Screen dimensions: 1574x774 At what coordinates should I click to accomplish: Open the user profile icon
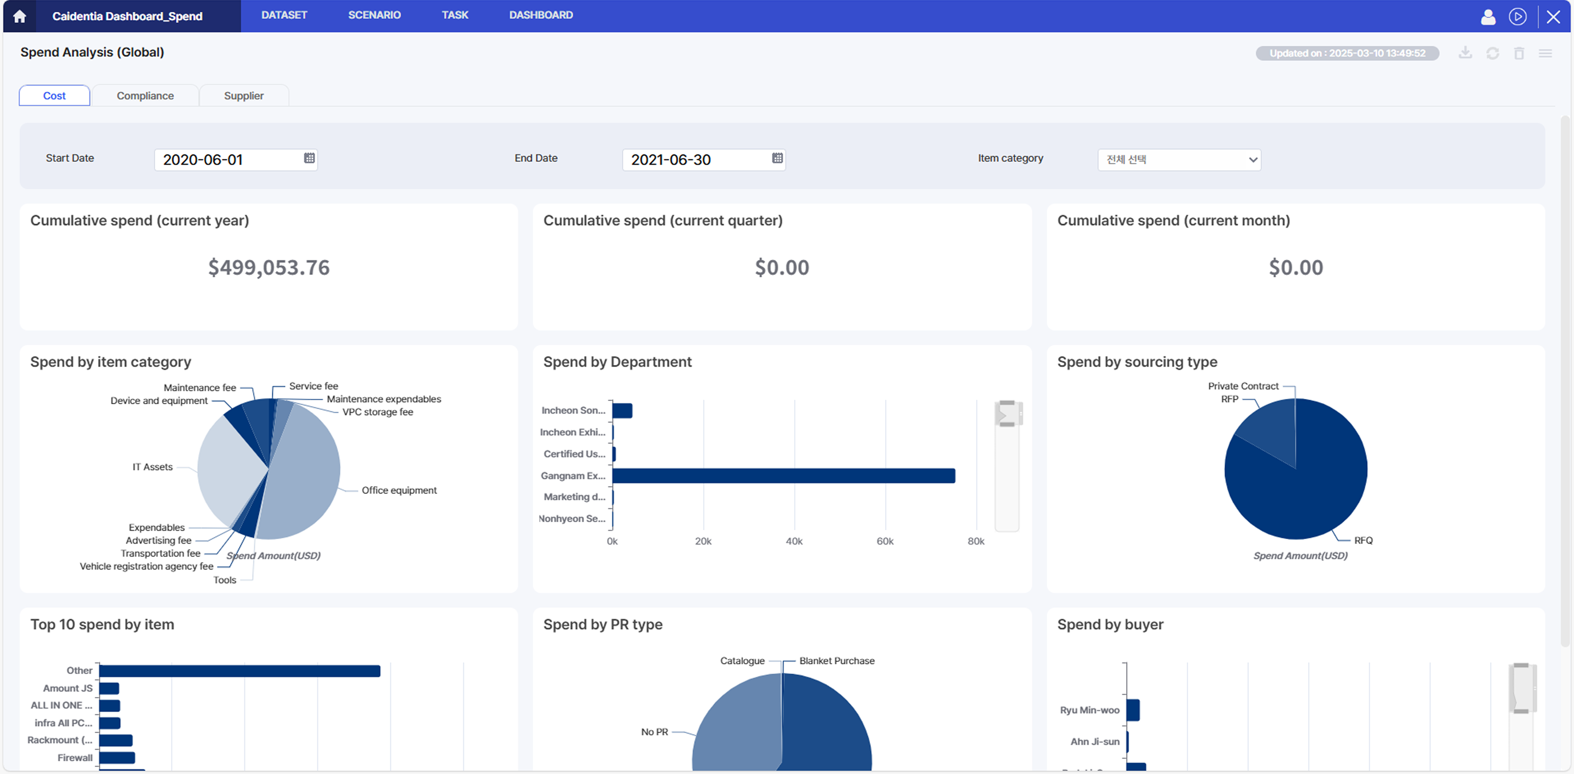(1488, 16)
